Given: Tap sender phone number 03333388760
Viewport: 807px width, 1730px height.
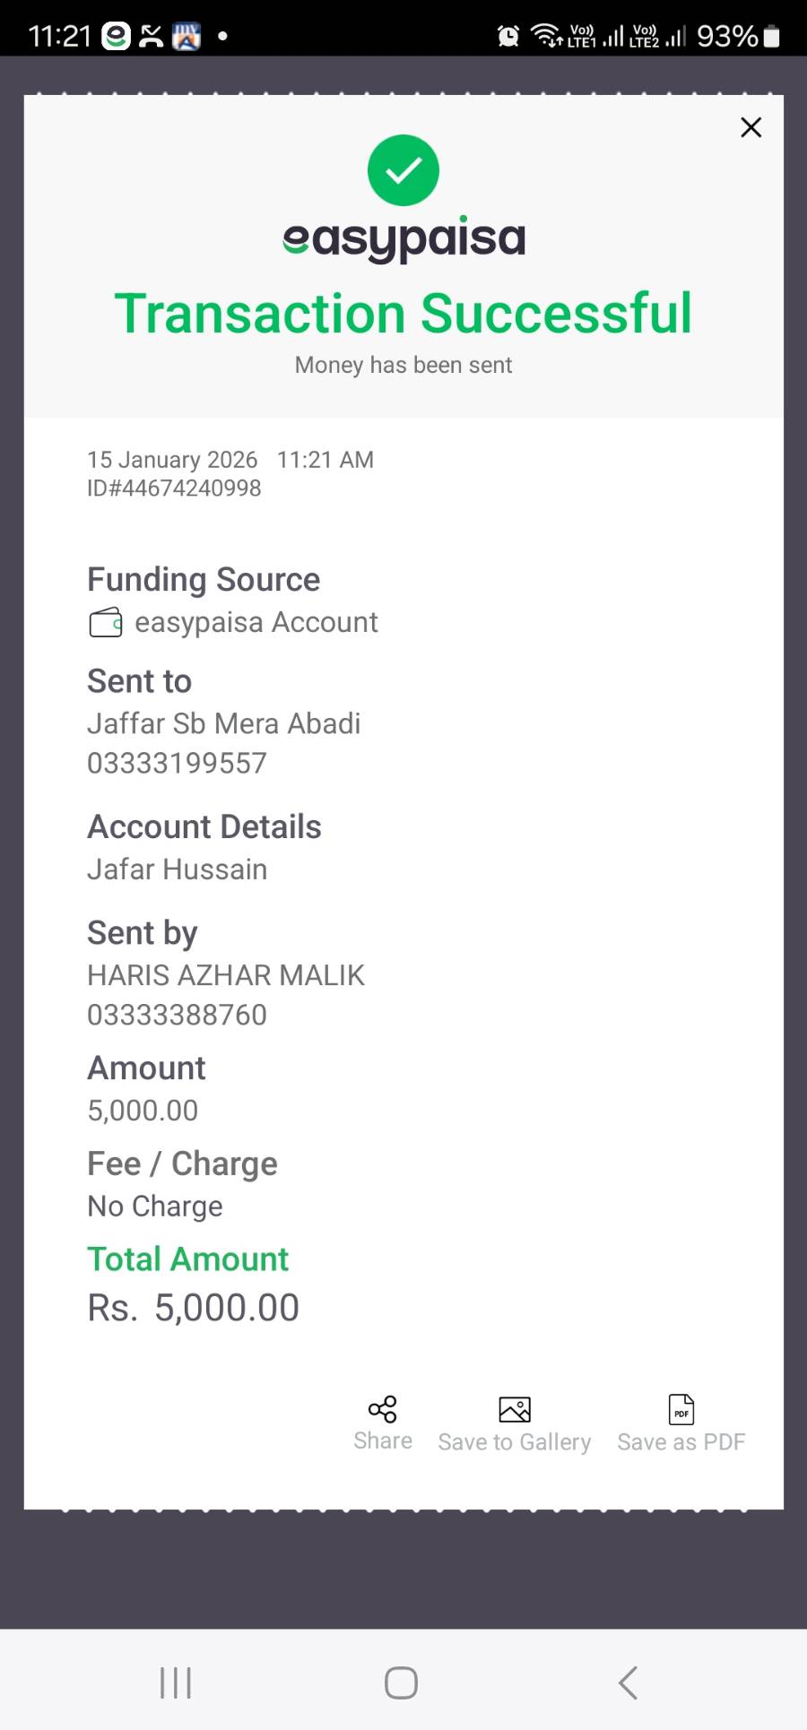Looking at the screenshot, I should [177, 1016].
